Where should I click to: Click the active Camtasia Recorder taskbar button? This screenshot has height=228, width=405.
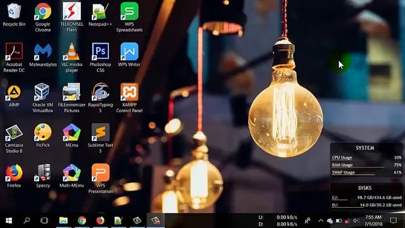tap(156, 220)
